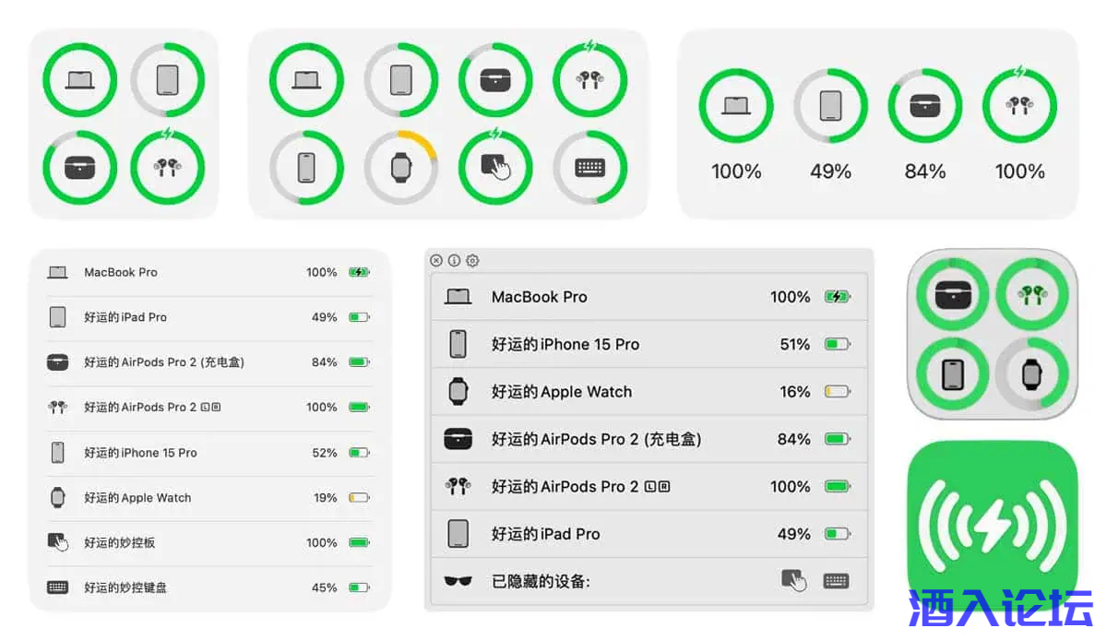This screenshot has width=1107, height=640.
Task: Open the gear settings icon in popup window
Action: (472, 261)
